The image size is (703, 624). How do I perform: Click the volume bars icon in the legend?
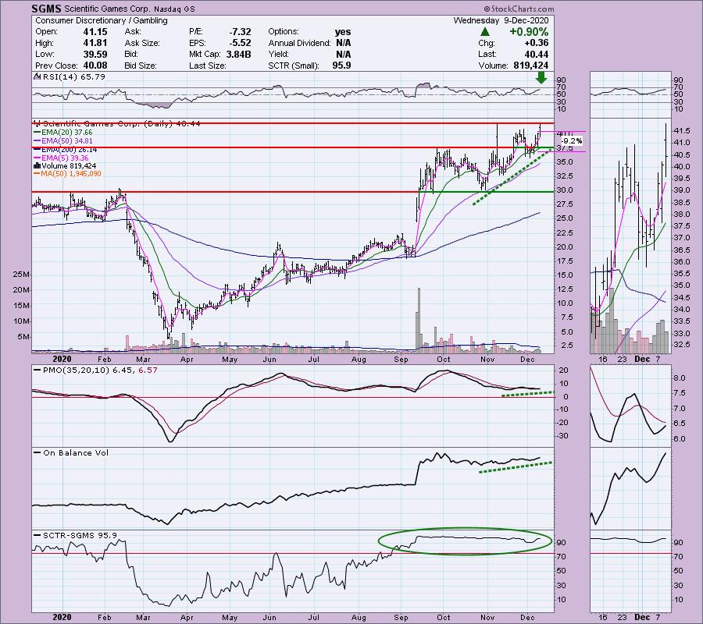(37, 166)
